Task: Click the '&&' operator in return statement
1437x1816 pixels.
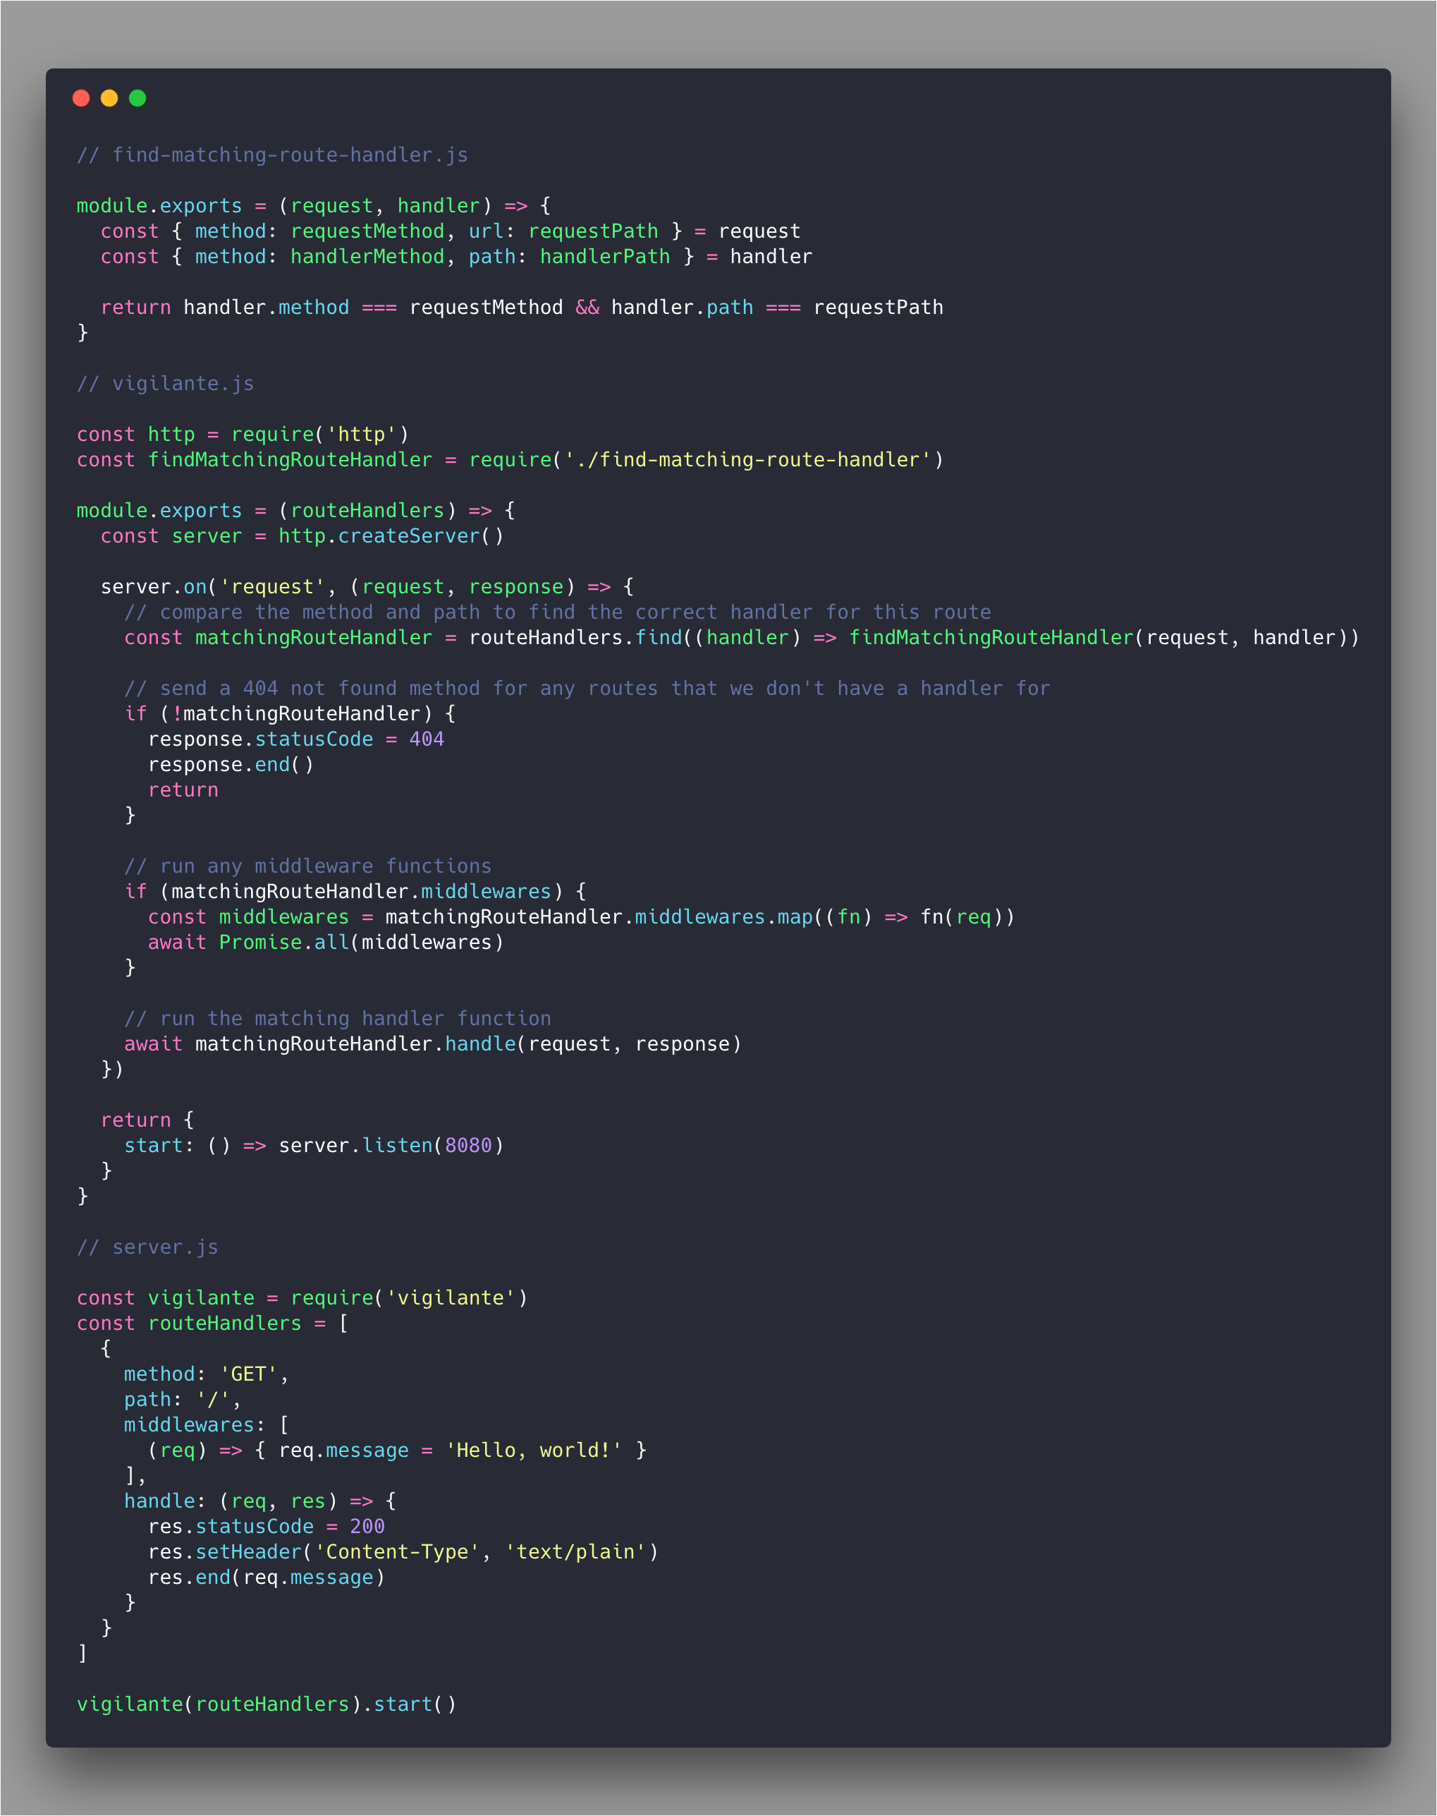Action: pos(587,308)
